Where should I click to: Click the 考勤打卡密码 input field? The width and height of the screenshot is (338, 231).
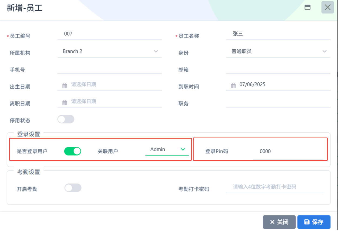click(x=275, y=187)
